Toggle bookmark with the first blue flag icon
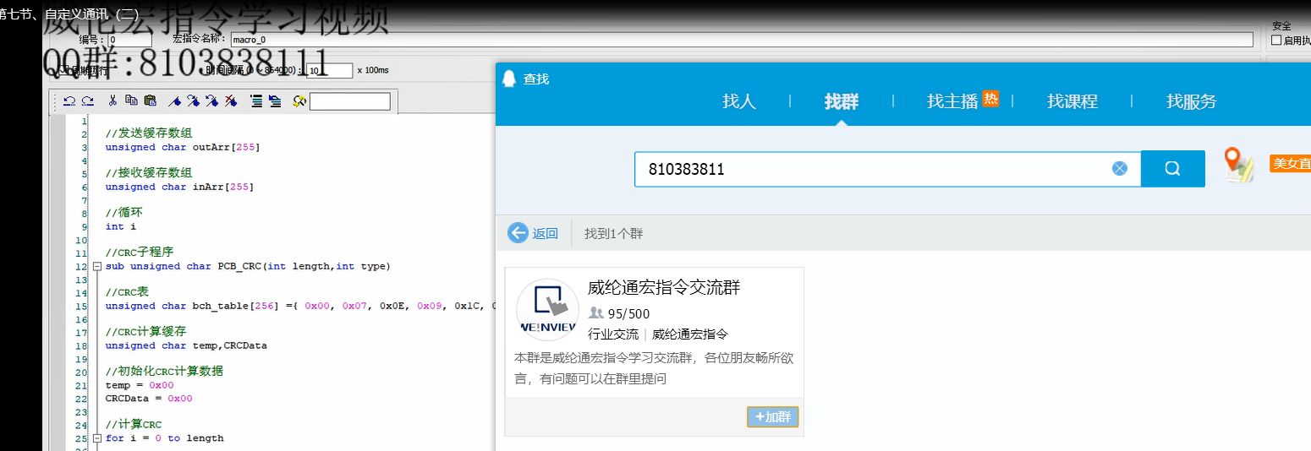Screen dimensions: 1311x451 (x=174, y=101)
